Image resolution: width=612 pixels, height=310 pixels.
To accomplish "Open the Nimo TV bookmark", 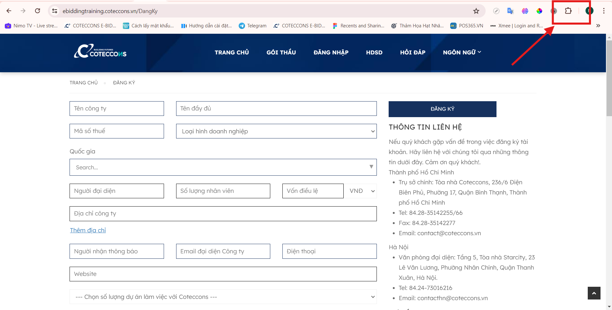I will (31, 26).
